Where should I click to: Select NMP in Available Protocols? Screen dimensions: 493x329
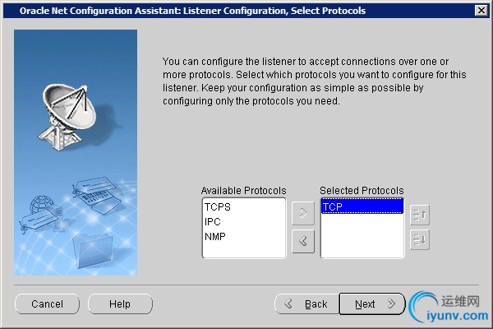[x=244, y=236]
